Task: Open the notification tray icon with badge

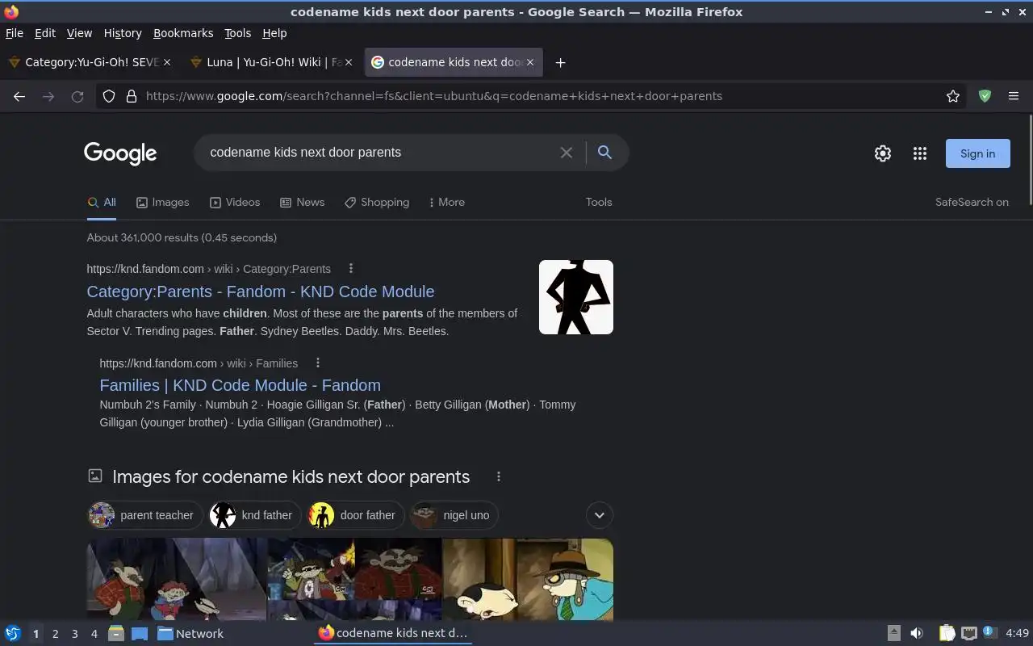Action: pos(990,633)
